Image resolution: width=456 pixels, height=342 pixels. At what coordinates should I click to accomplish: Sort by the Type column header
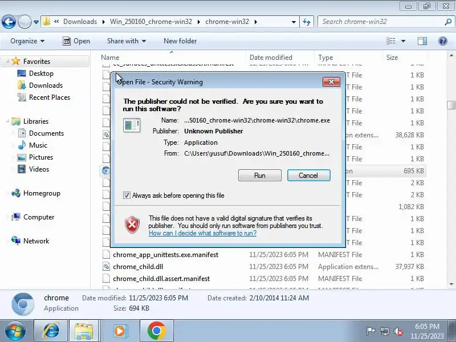[x=349, y=58]
